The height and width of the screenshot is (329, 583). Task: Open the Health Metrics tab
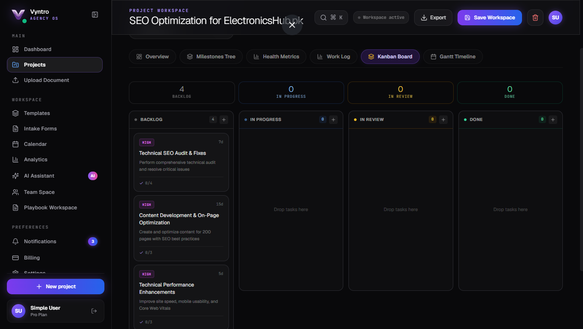(x=276, y=57)
